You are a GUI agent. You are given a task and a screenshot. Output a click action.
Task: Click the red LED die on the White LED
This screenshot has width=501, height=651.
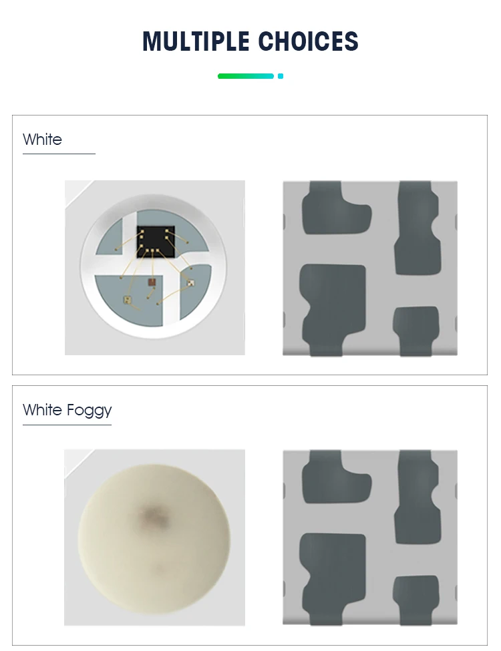[152, 282]
